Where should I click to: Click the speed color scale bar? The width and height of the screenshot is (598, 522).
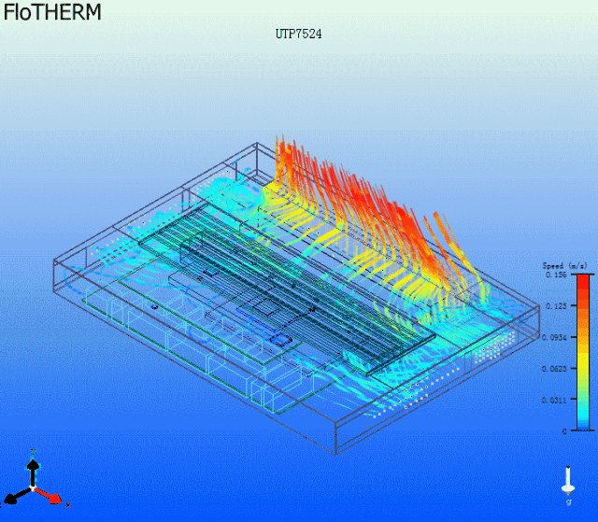(583, 352)
